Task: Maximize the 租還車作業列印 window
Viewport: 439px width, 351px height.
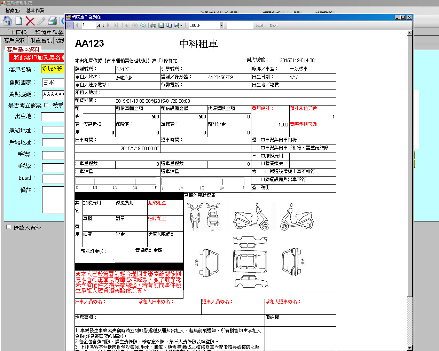Action: [x=403, y=17]
